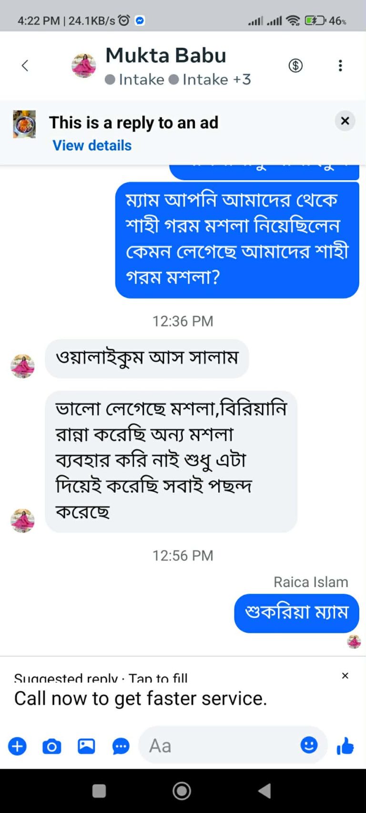Image resolution: width=366 pixels, height=813 pixels.
Task: Send a thumbs-up reaction
Action: [345, 746]
